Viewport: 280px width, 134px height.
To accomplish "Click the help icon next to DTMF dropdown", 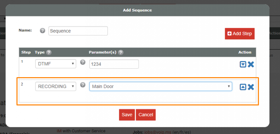I will (83, 62).
